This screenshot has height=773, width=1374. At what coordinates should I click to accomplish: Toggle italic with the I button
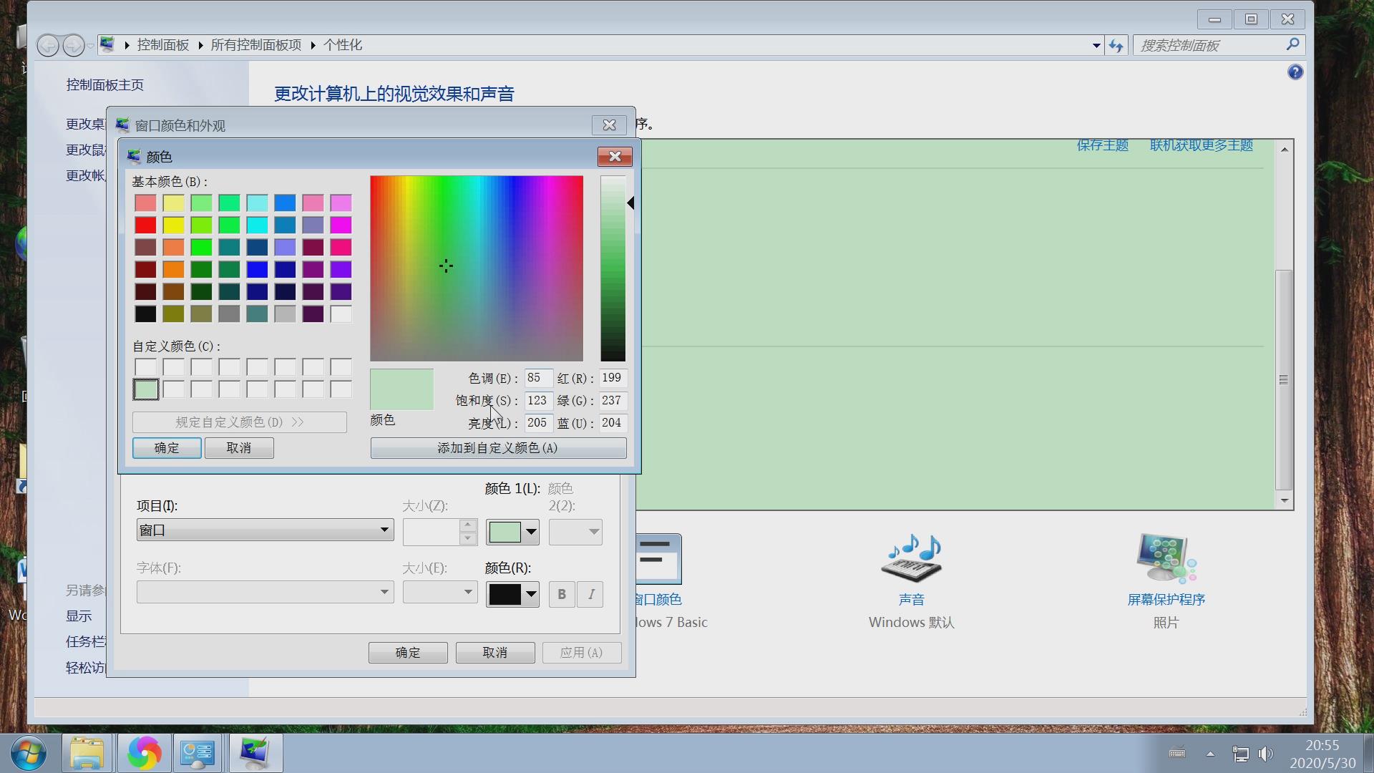pos(589,594)
